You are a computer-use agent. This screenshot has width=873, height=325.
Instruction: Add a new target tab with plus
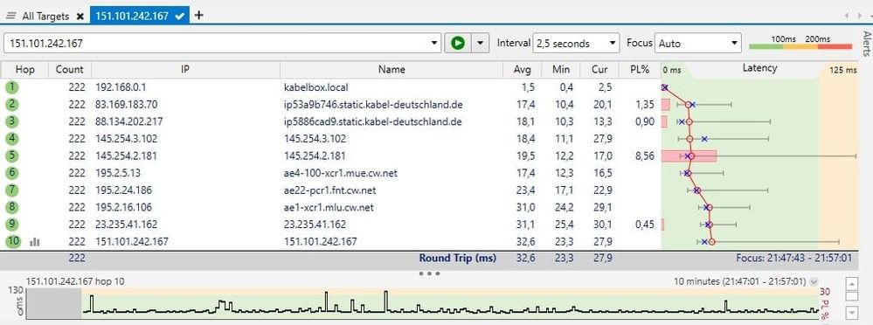[x=198, y=15]
